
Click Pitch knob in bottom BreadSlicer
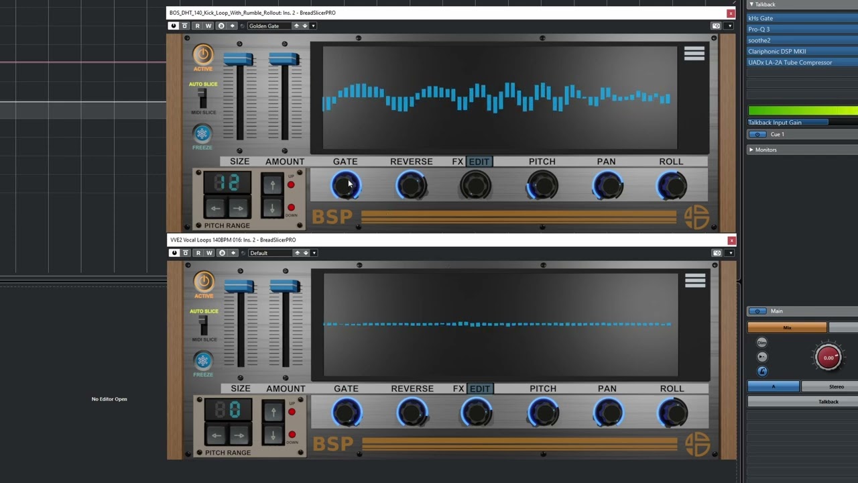click(x=542, y=413)
